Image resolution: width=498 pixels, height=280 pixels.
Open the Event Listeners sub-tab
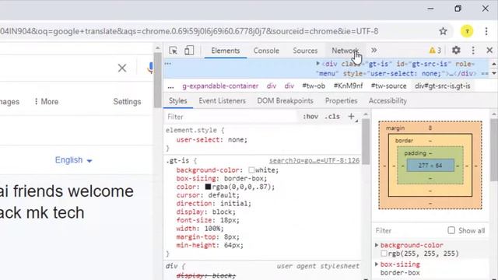point(223,101)
